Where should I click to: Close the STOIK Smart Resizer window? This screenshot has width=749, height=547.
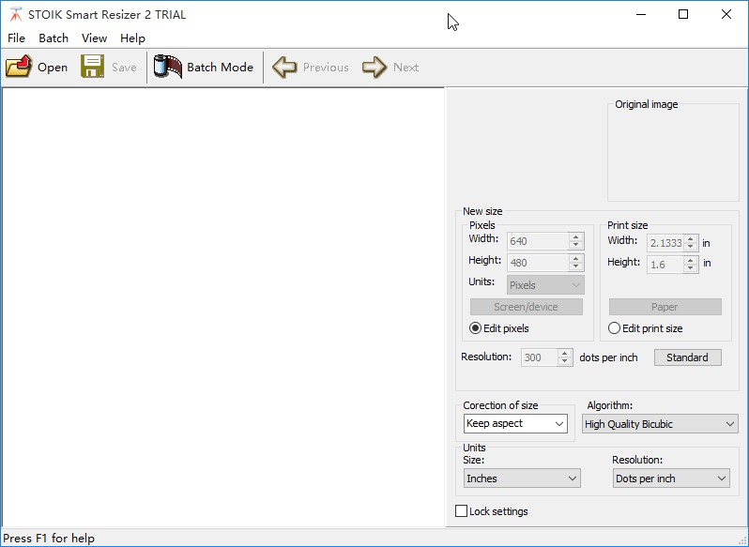pos(726,14)
